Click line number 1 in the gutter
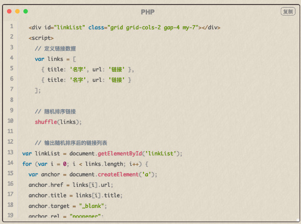This screenshot has width=301, height=224. [x=11, y=27]
